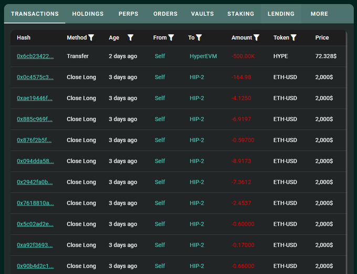Select the 72.328$ price value
Viewport: 357px width, 274px height.
[x=326, y=56]
